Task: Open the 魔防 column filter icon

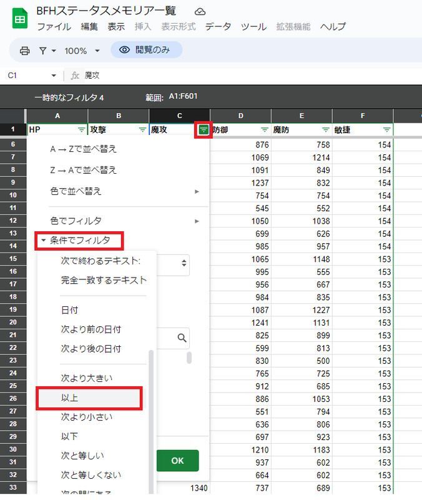Action: 325,130
